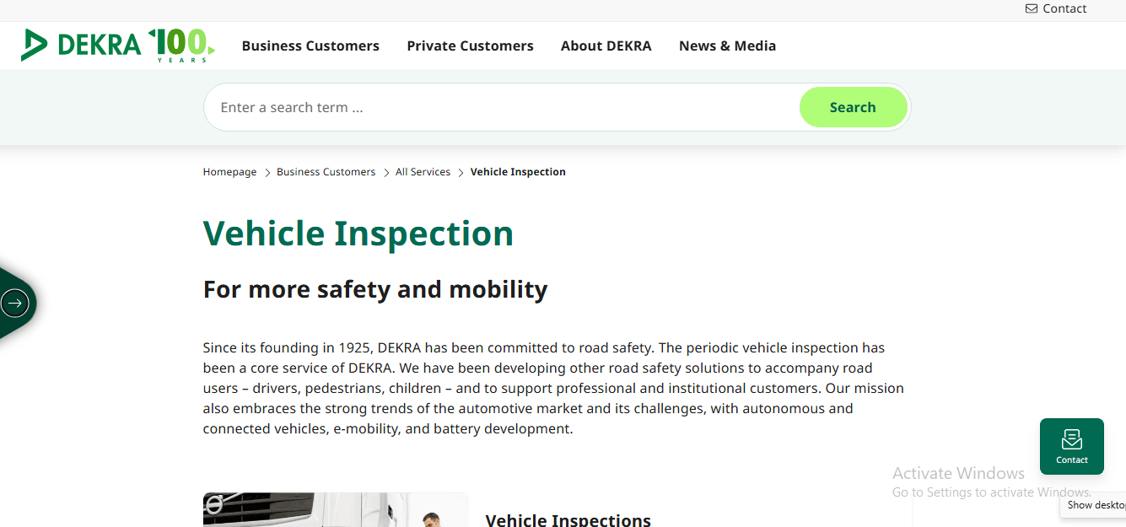Expand the left side arrow panel
Viewport: 1126px width, 527px height.
coord(15,303)
